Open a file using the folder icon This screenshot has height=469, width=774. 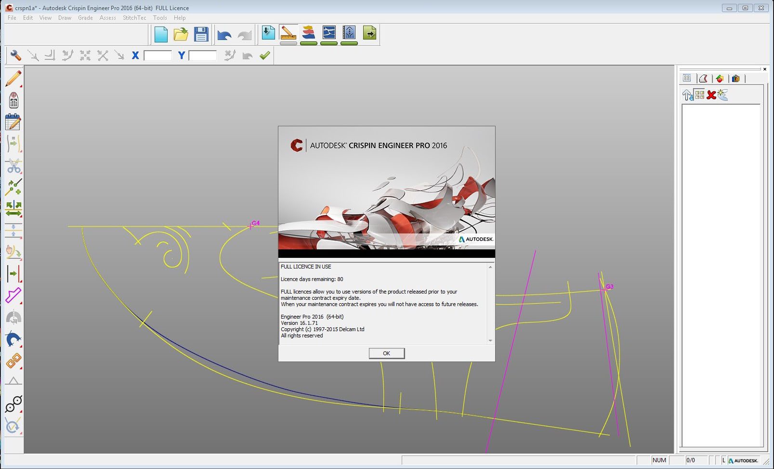click(181, 34)
